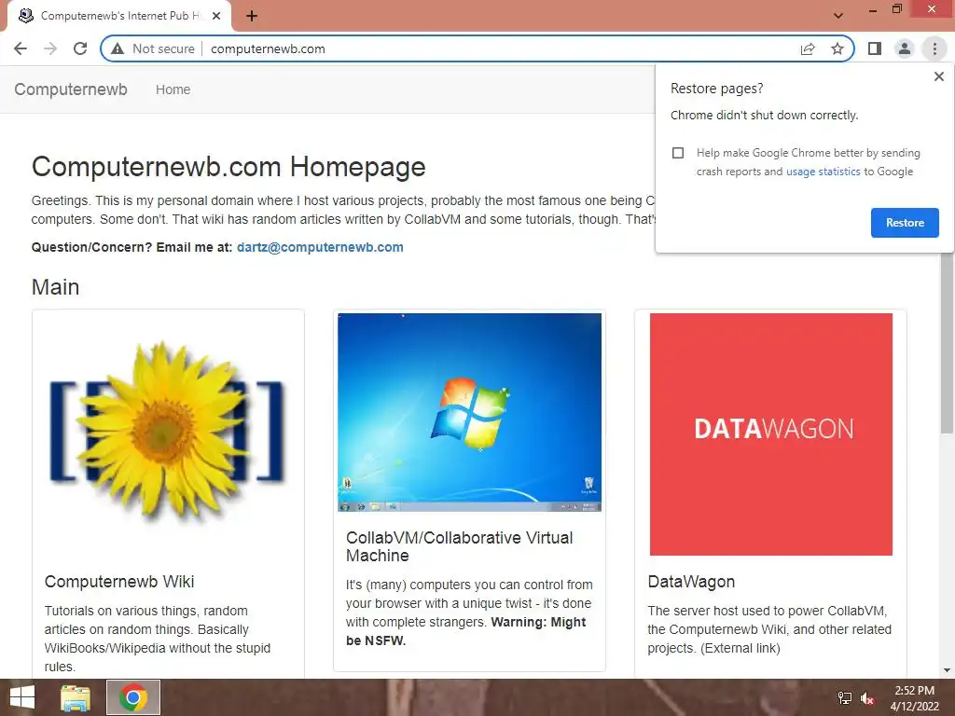The image size is (955, 716).
Task: Click the forward navigation arrow
Action: pos(50,48)
